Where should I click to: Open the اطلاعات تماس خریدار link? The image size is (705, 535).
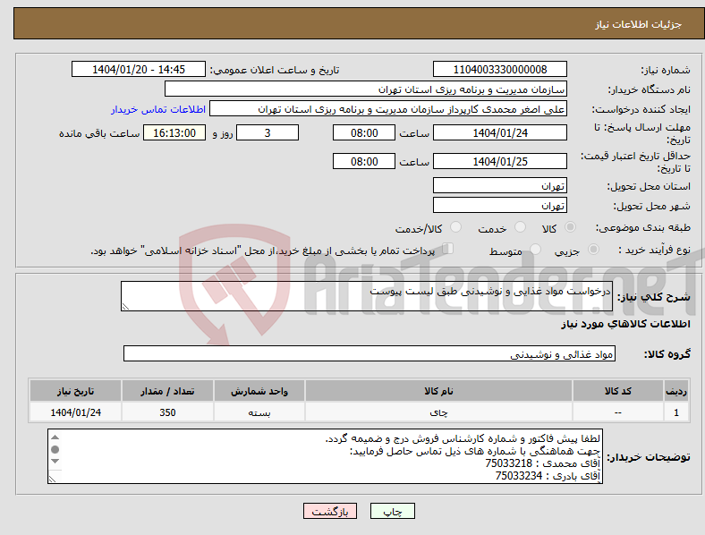coord(158,109)
